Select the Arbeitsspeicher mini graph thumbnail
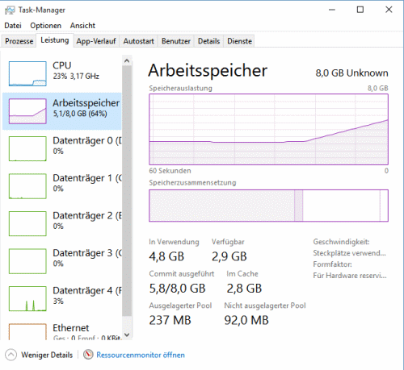The width and height of the screenshot is (404, 370). point(27,111)
